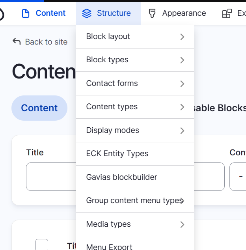Image resolution: width=246 pixels, height=250 pixels.
Task: Click the Appearance paintbrush icon
Action: click(x=152, y=13)
